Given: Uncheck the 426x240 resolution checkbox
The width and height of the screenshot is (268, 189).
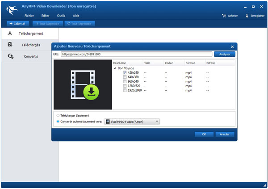Looking at the screenshot, I should (x=125, y=72).
